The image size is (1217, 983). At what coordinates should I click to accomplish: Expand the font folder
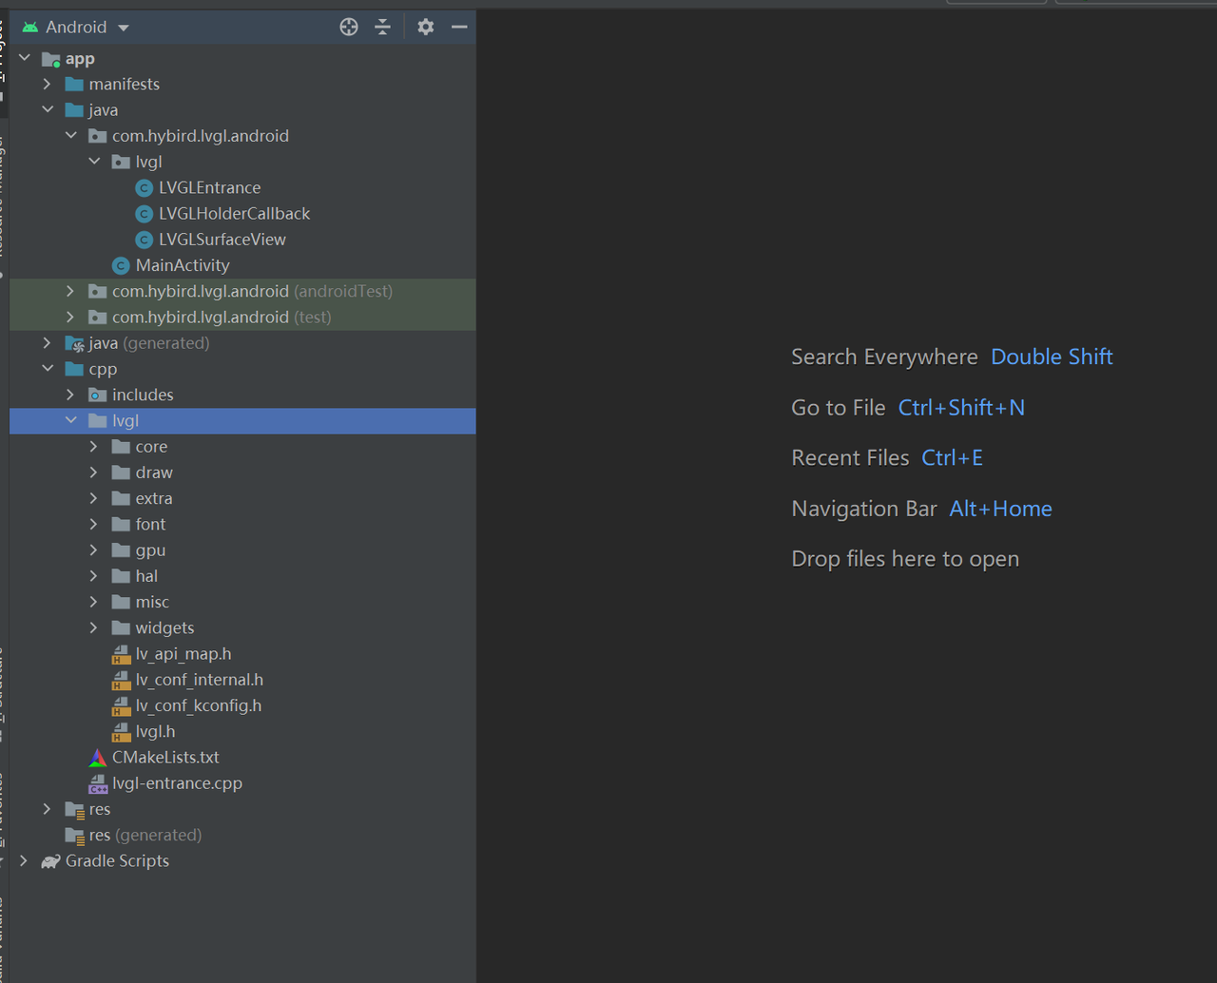94,524
